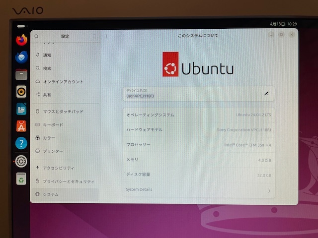Maximize the Settings window
The height and width of the screenshot is (238, 318).
point(281,35)
